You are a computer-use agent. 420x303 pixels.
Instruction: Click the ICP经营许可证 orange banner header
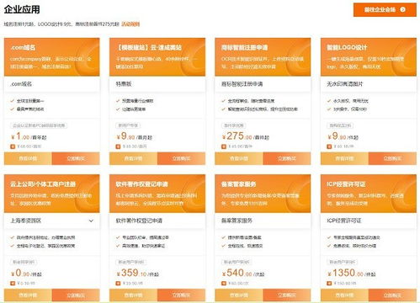click(369, 194)
